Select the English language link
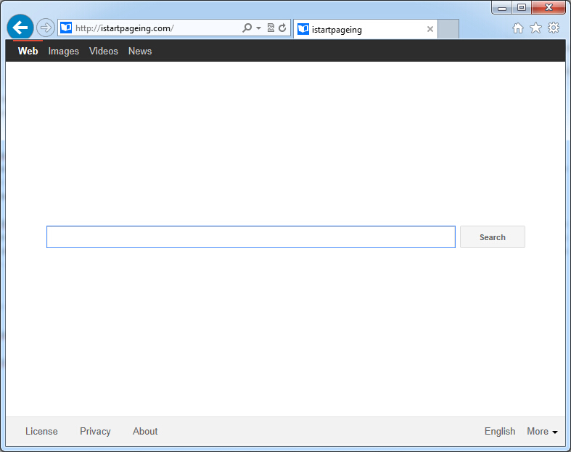Viewport: 571px width, 452px height. coord(500,431)
